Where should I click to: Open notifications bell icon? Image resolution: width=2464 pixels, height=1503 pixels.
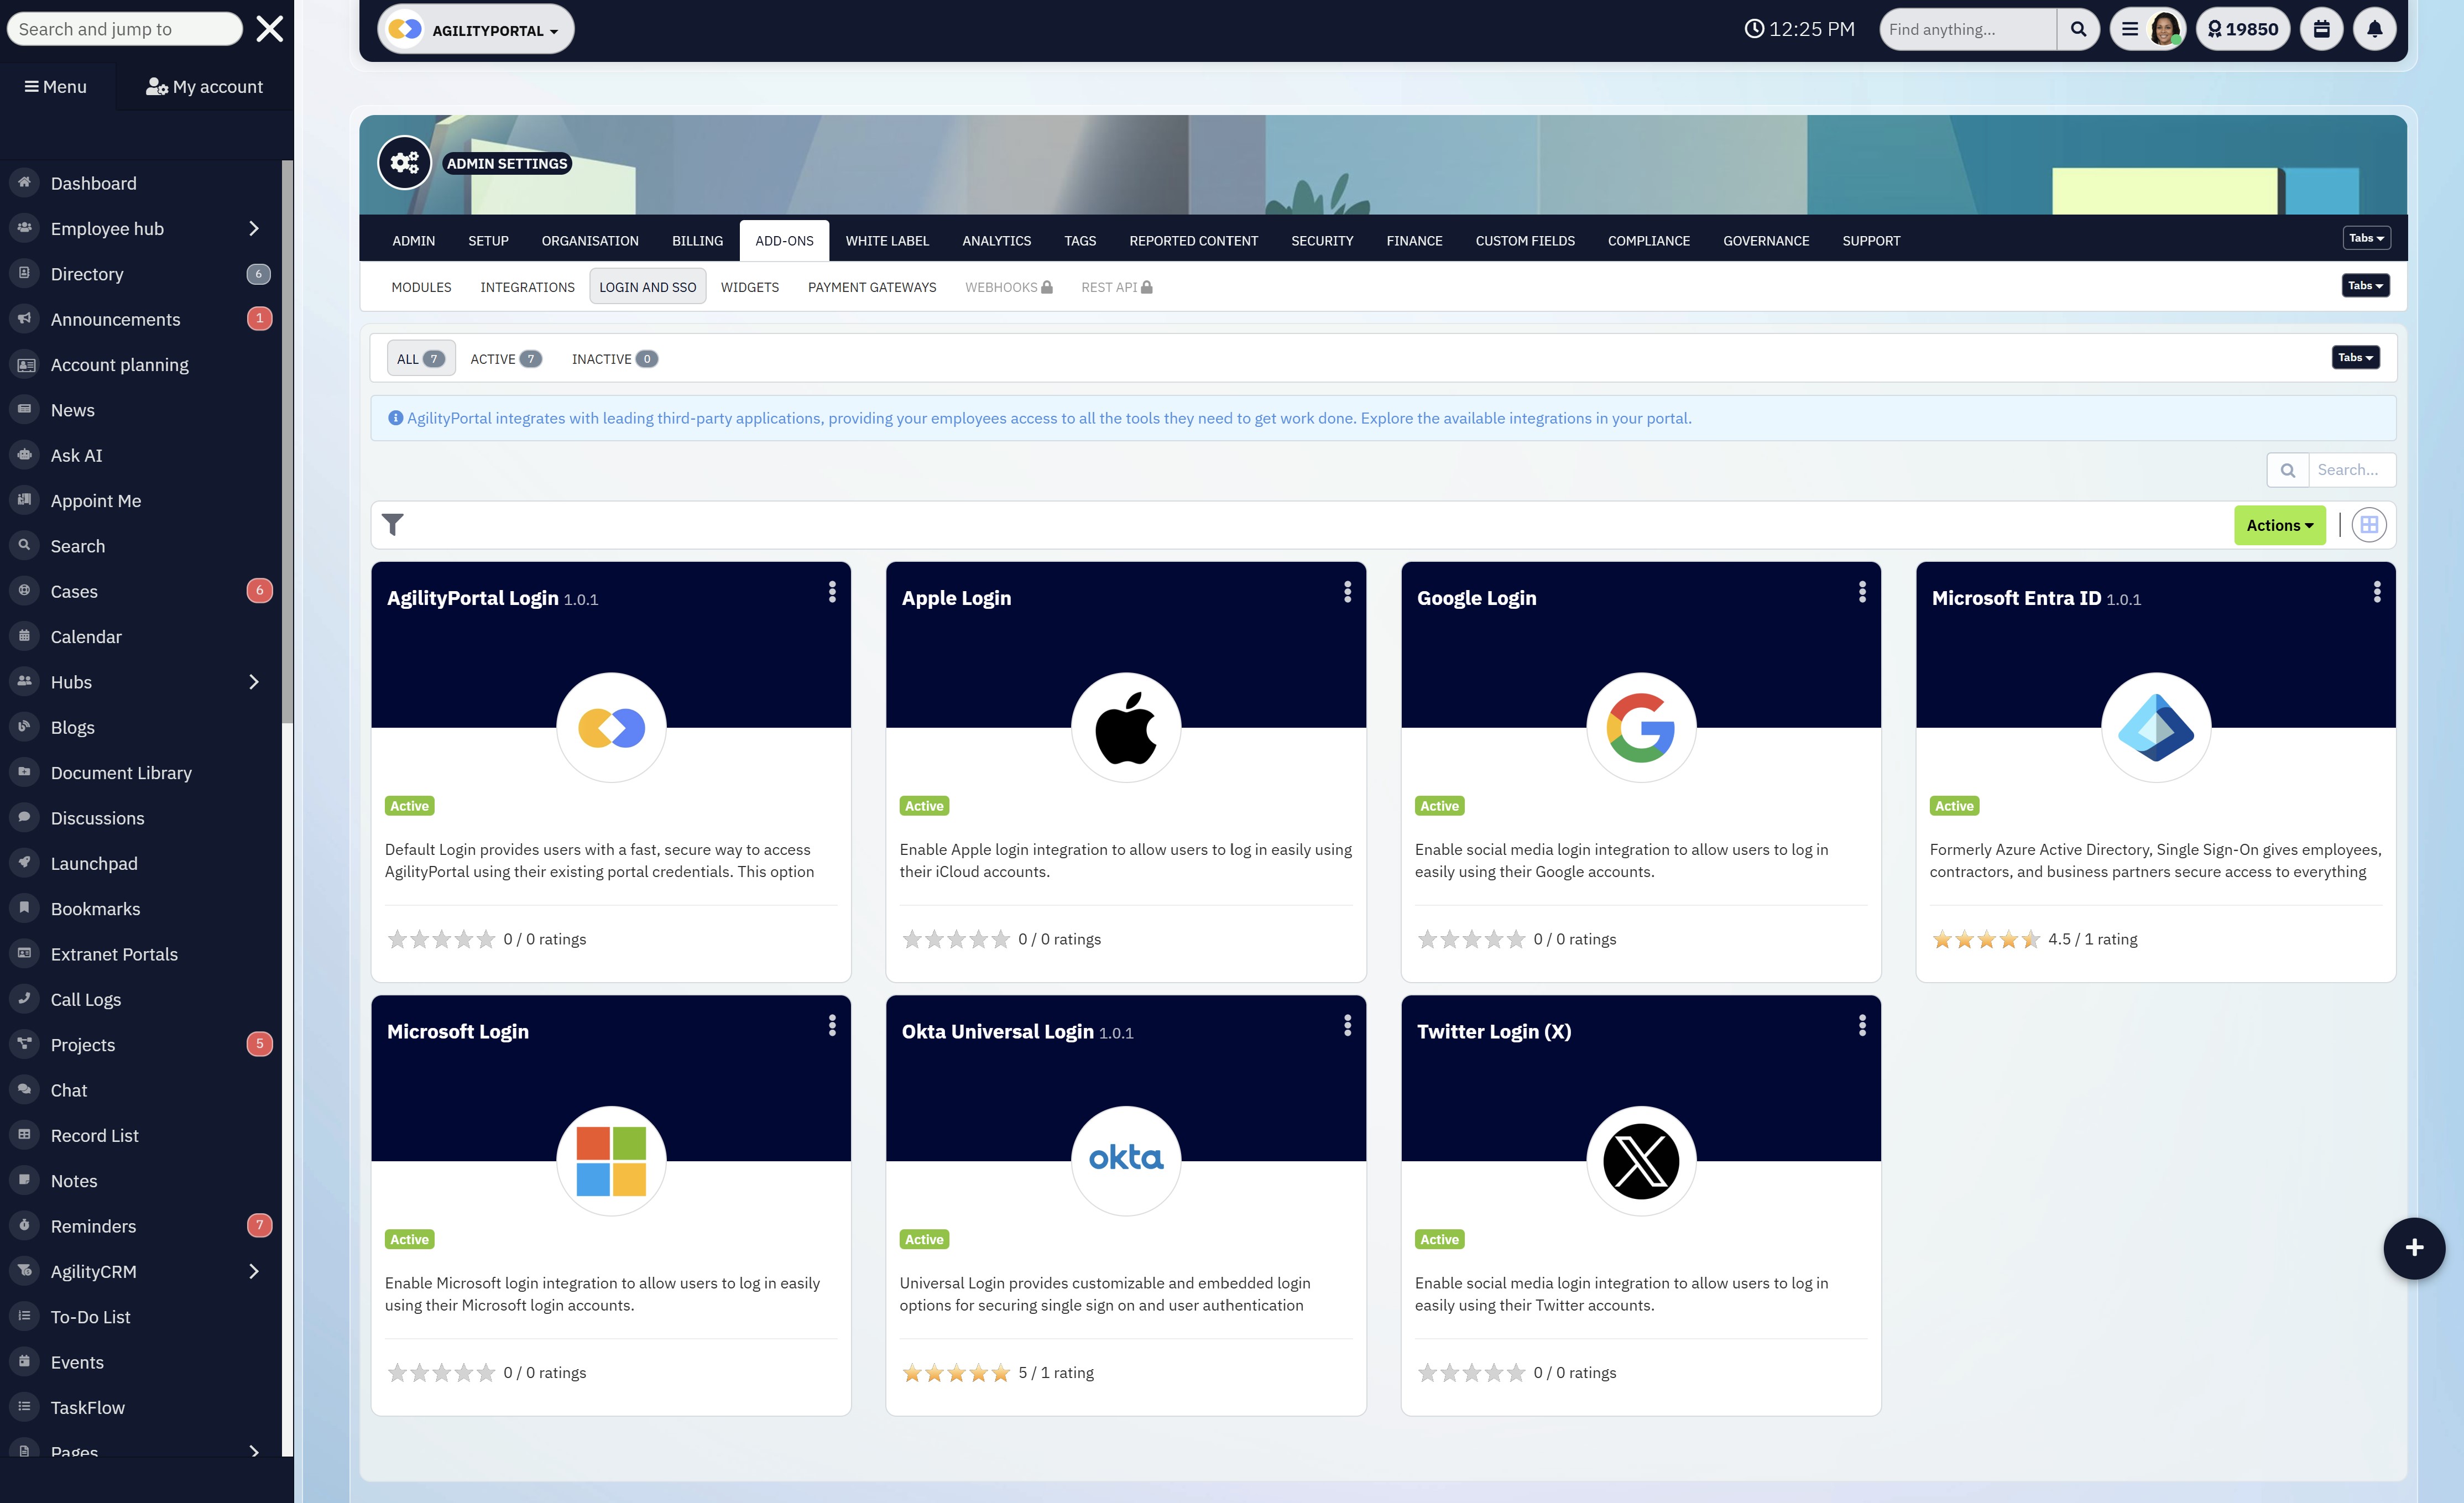(x=2374, y=29)
